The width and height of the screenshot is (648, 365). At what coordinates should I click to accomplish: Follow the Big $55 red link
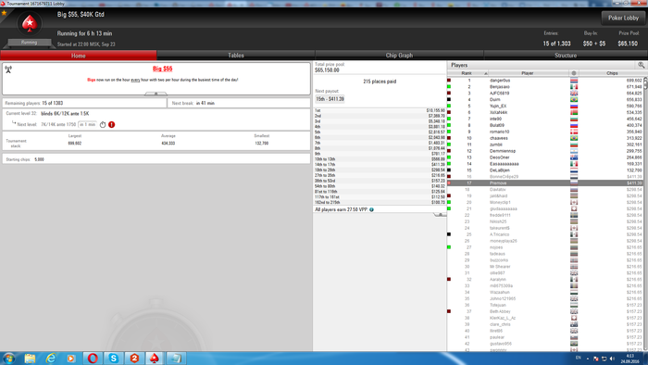click(162, 69)
